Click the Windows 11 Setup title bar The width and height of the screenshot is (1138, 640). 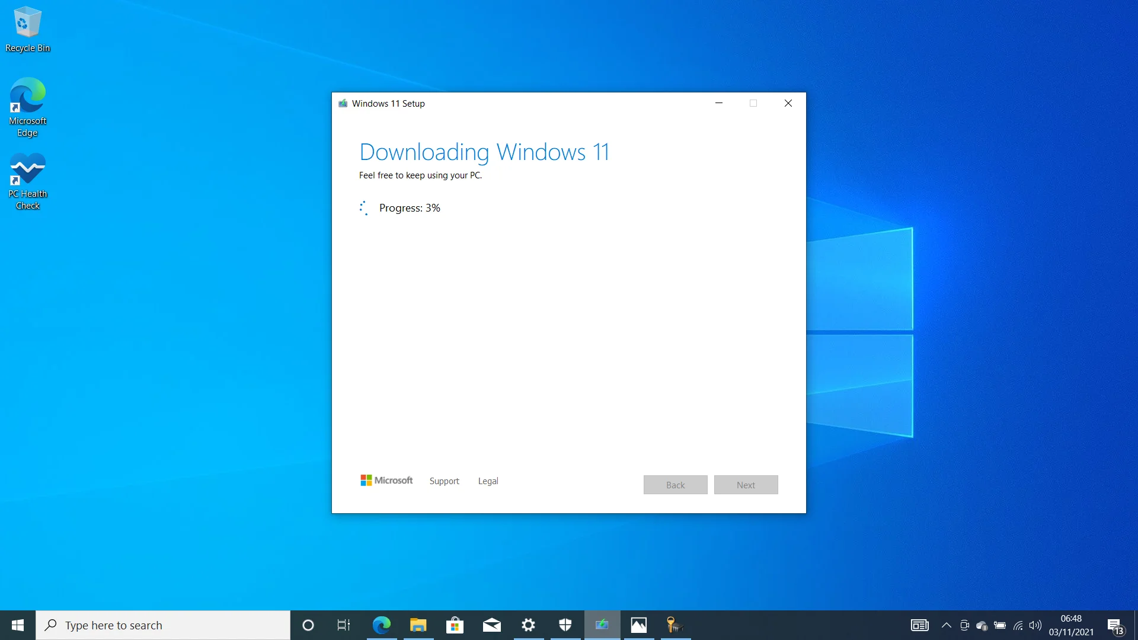click(569, 103)
